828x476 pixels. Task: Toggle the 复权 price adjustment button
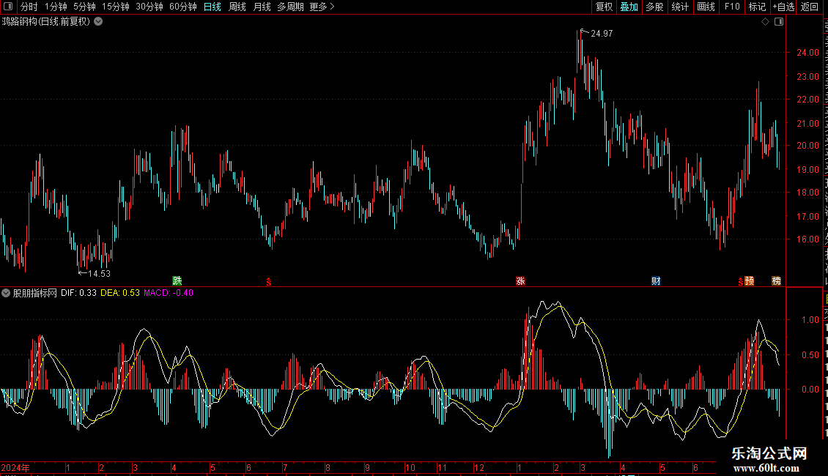[x=604, y=7]
